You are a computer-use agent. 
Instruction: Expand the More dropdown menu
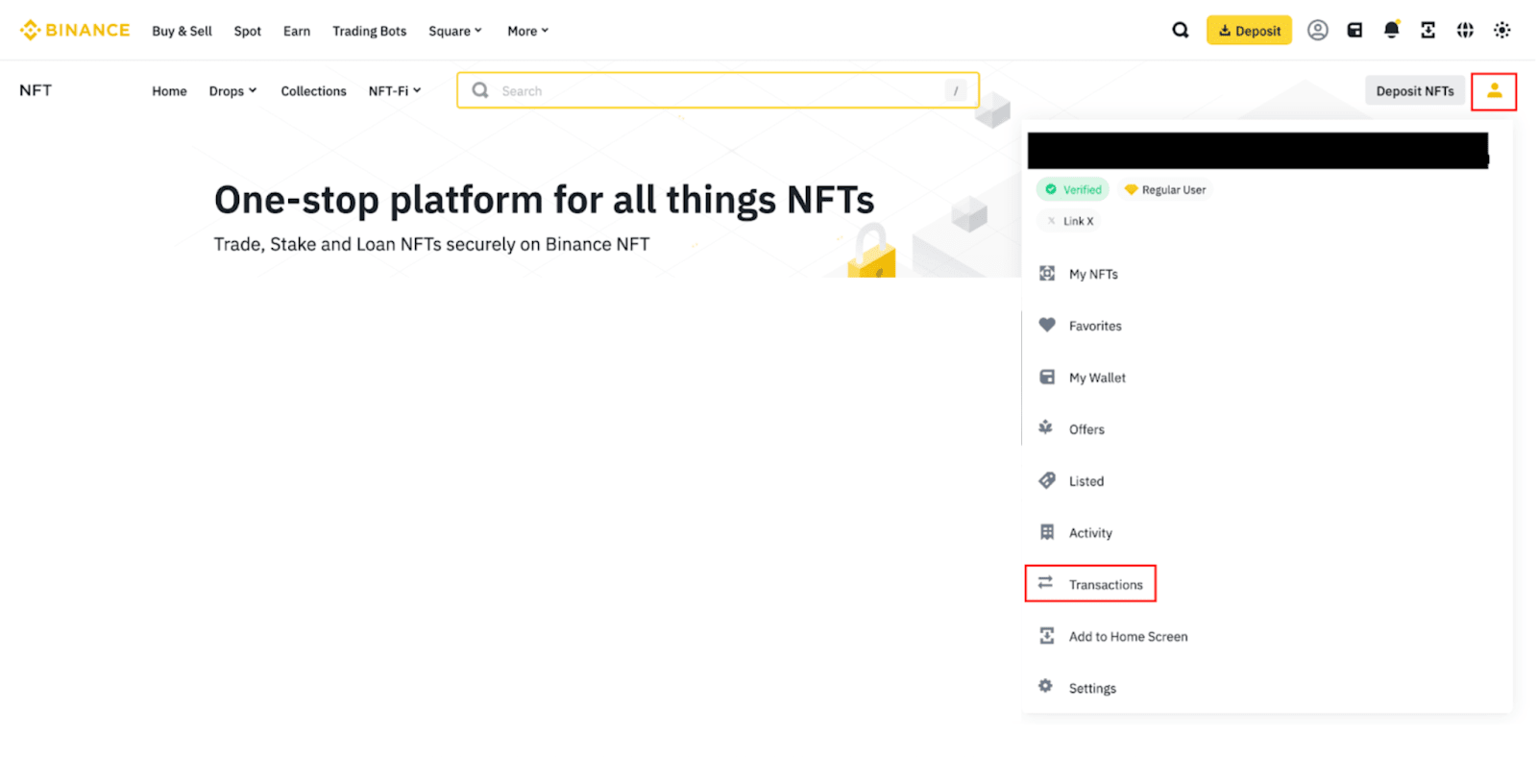pos(527,31)
